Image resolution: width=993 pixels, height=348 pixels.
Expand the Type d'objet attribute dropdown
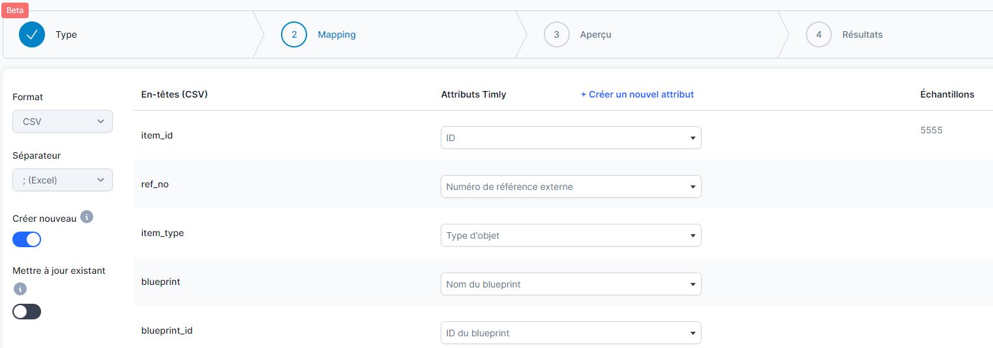[x=571, y=235]
